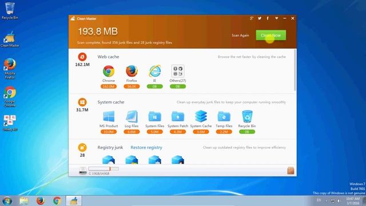Click the scan complete summary text
Screen dimensions: 366x206
[125, 43]
